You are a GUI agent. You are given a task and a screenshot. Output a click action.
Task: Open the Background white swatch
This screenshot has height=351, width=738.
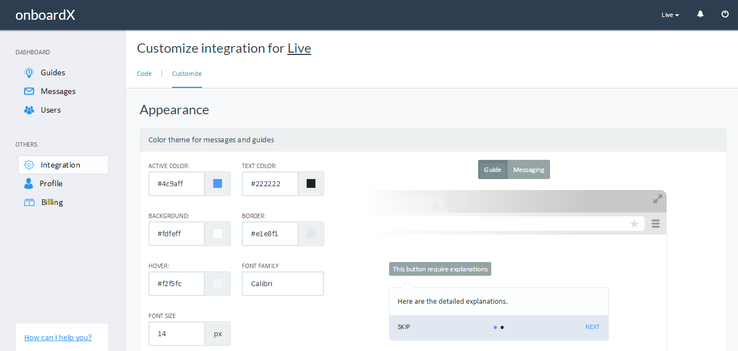tap(218, 233)
